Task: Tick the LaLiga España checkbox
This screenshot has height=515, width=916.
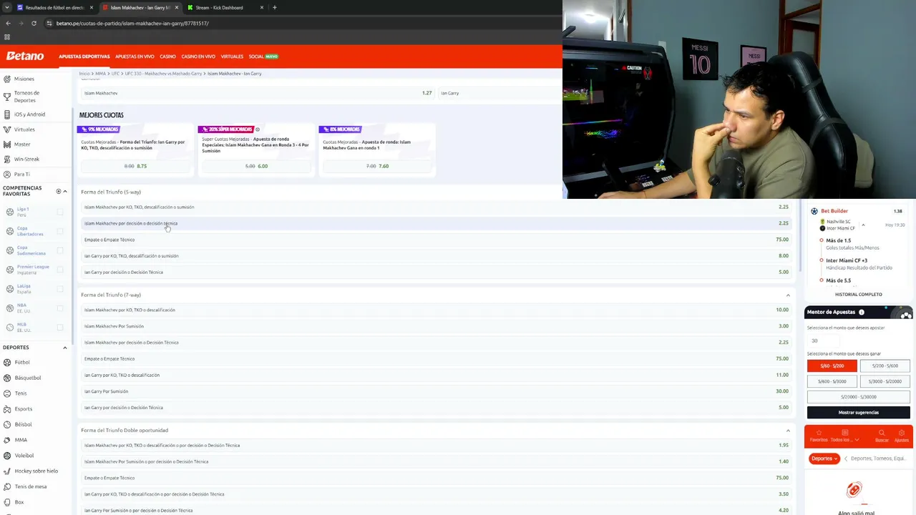Action: click(x=60, y=289)
